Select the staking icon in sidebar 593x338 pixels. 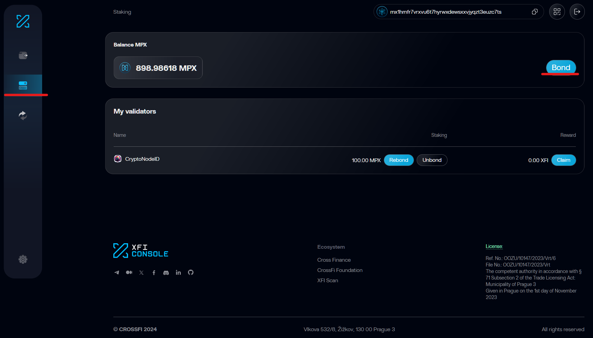(23, 85)
